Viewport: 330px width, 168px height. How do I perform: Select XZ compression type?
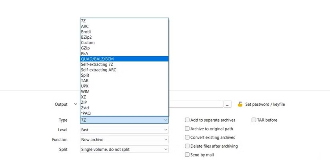coord(124,97)
